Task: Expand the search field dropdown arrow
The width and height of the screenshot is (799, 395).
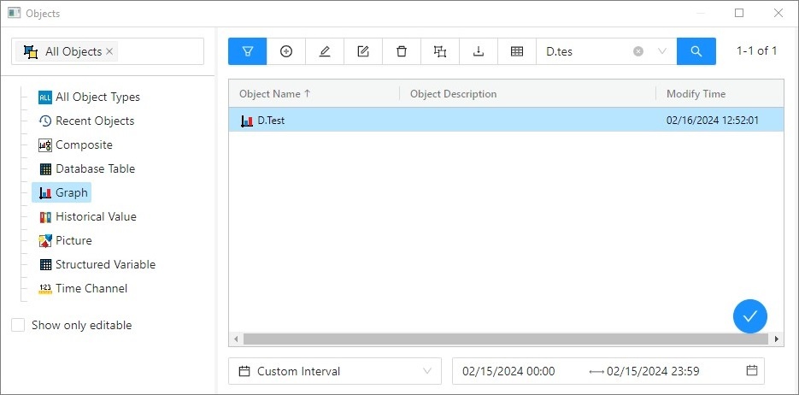Action: [662, 51]
